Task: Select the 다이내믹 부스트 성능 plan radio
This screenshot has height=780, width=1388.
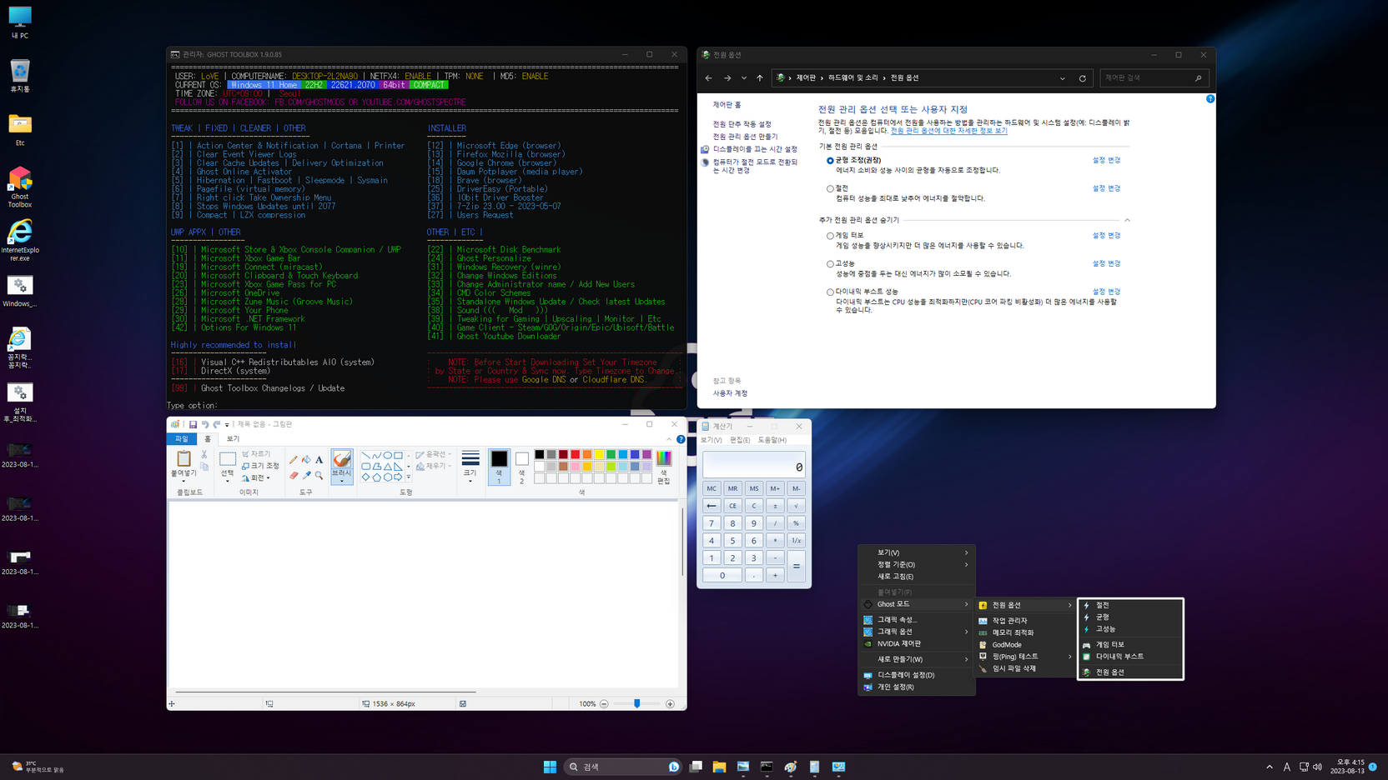Action: (830, 292)
